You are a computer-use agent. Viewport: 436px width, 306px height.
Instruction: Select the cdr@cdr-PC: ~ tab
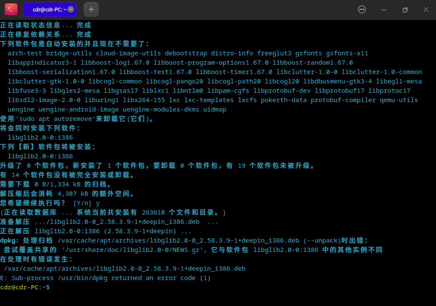pos(47,9)
